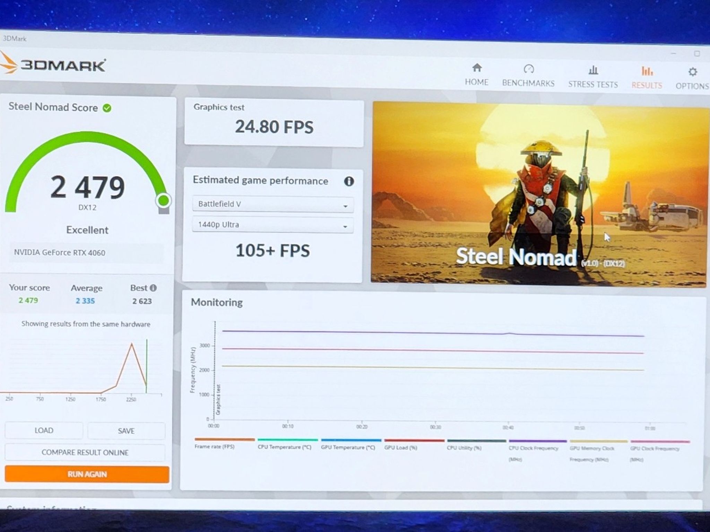
Task: Toggle GPU Temperature legend item
Action: click(x=351, y=444)
